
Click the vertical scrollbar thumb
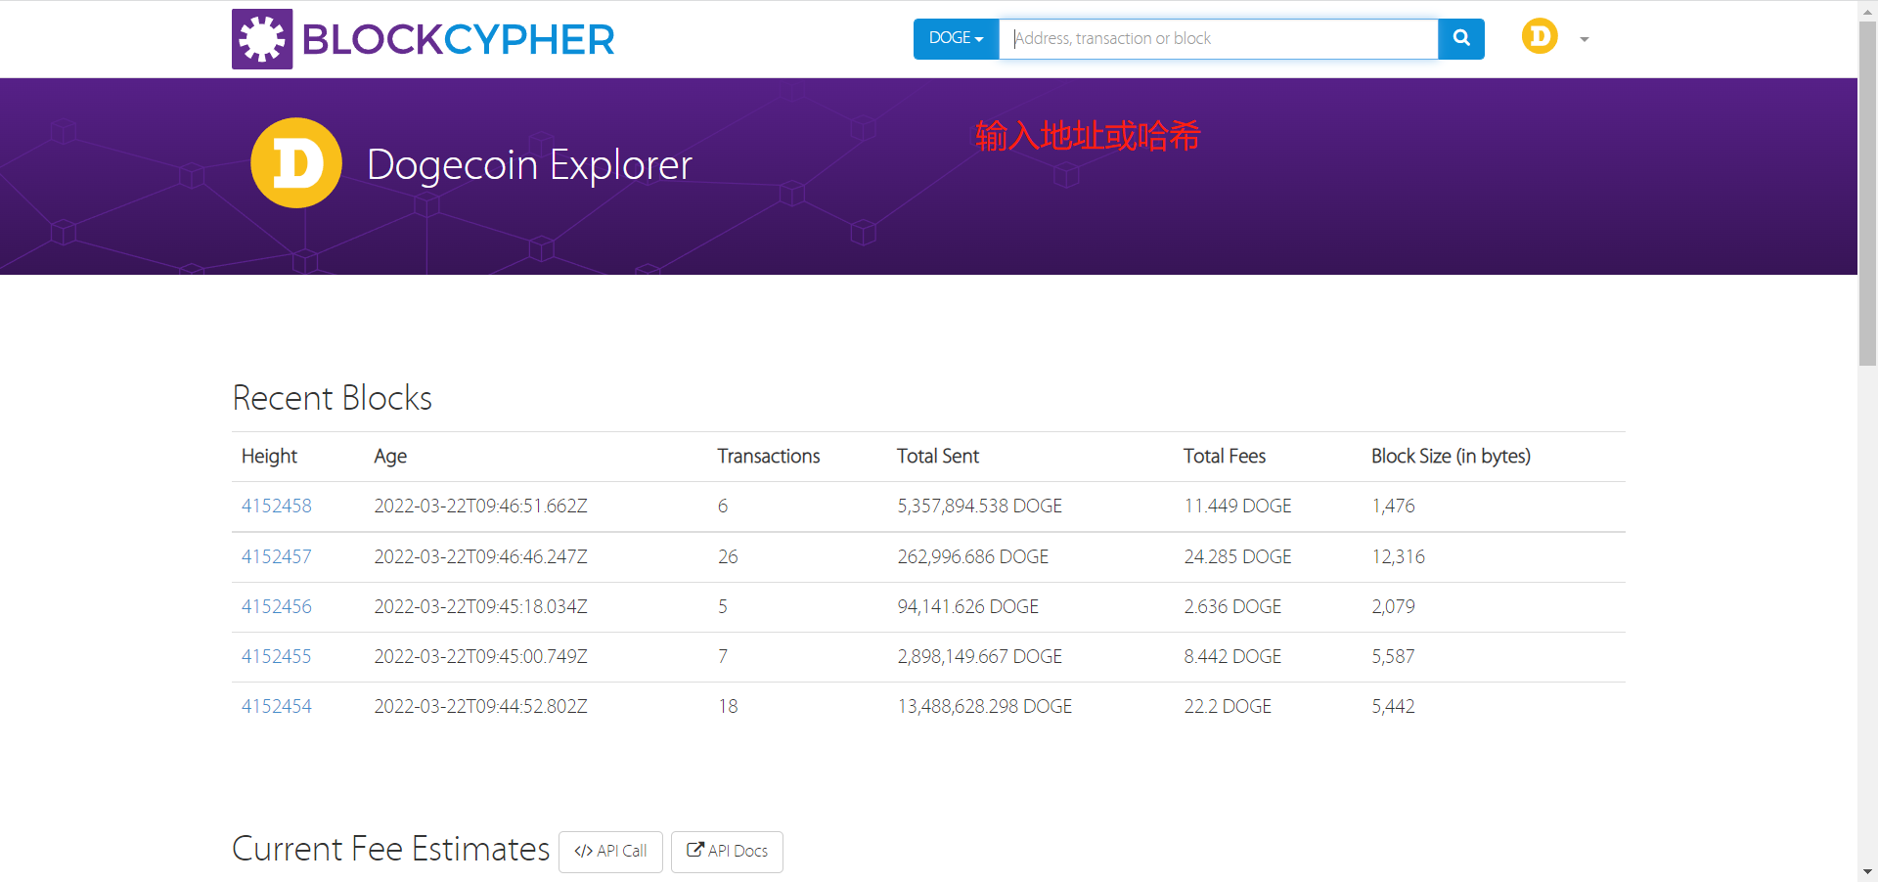coord(1867,196)
